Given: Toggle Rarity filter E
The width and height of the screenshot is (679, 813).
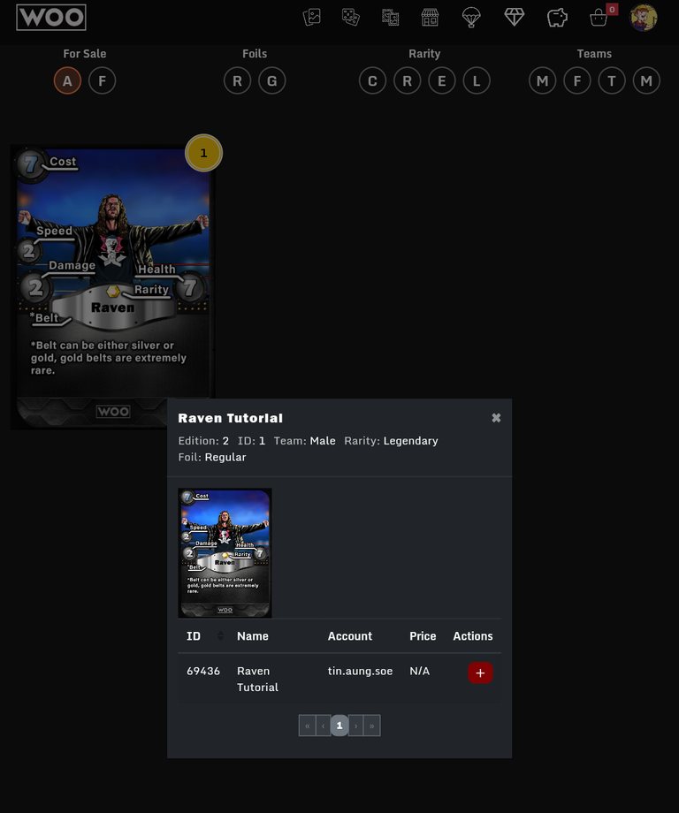Looking at the screenshot, I should coord(442,81).
